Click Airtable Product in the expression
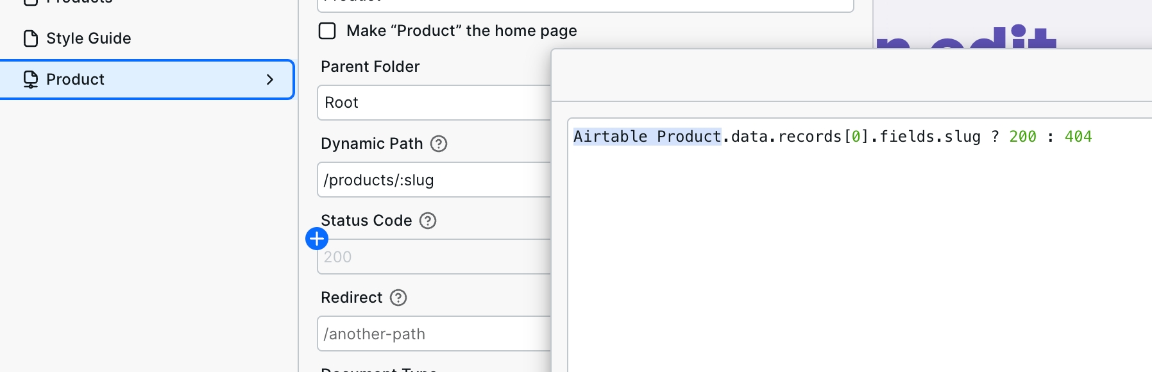 [x=647, y=137]
